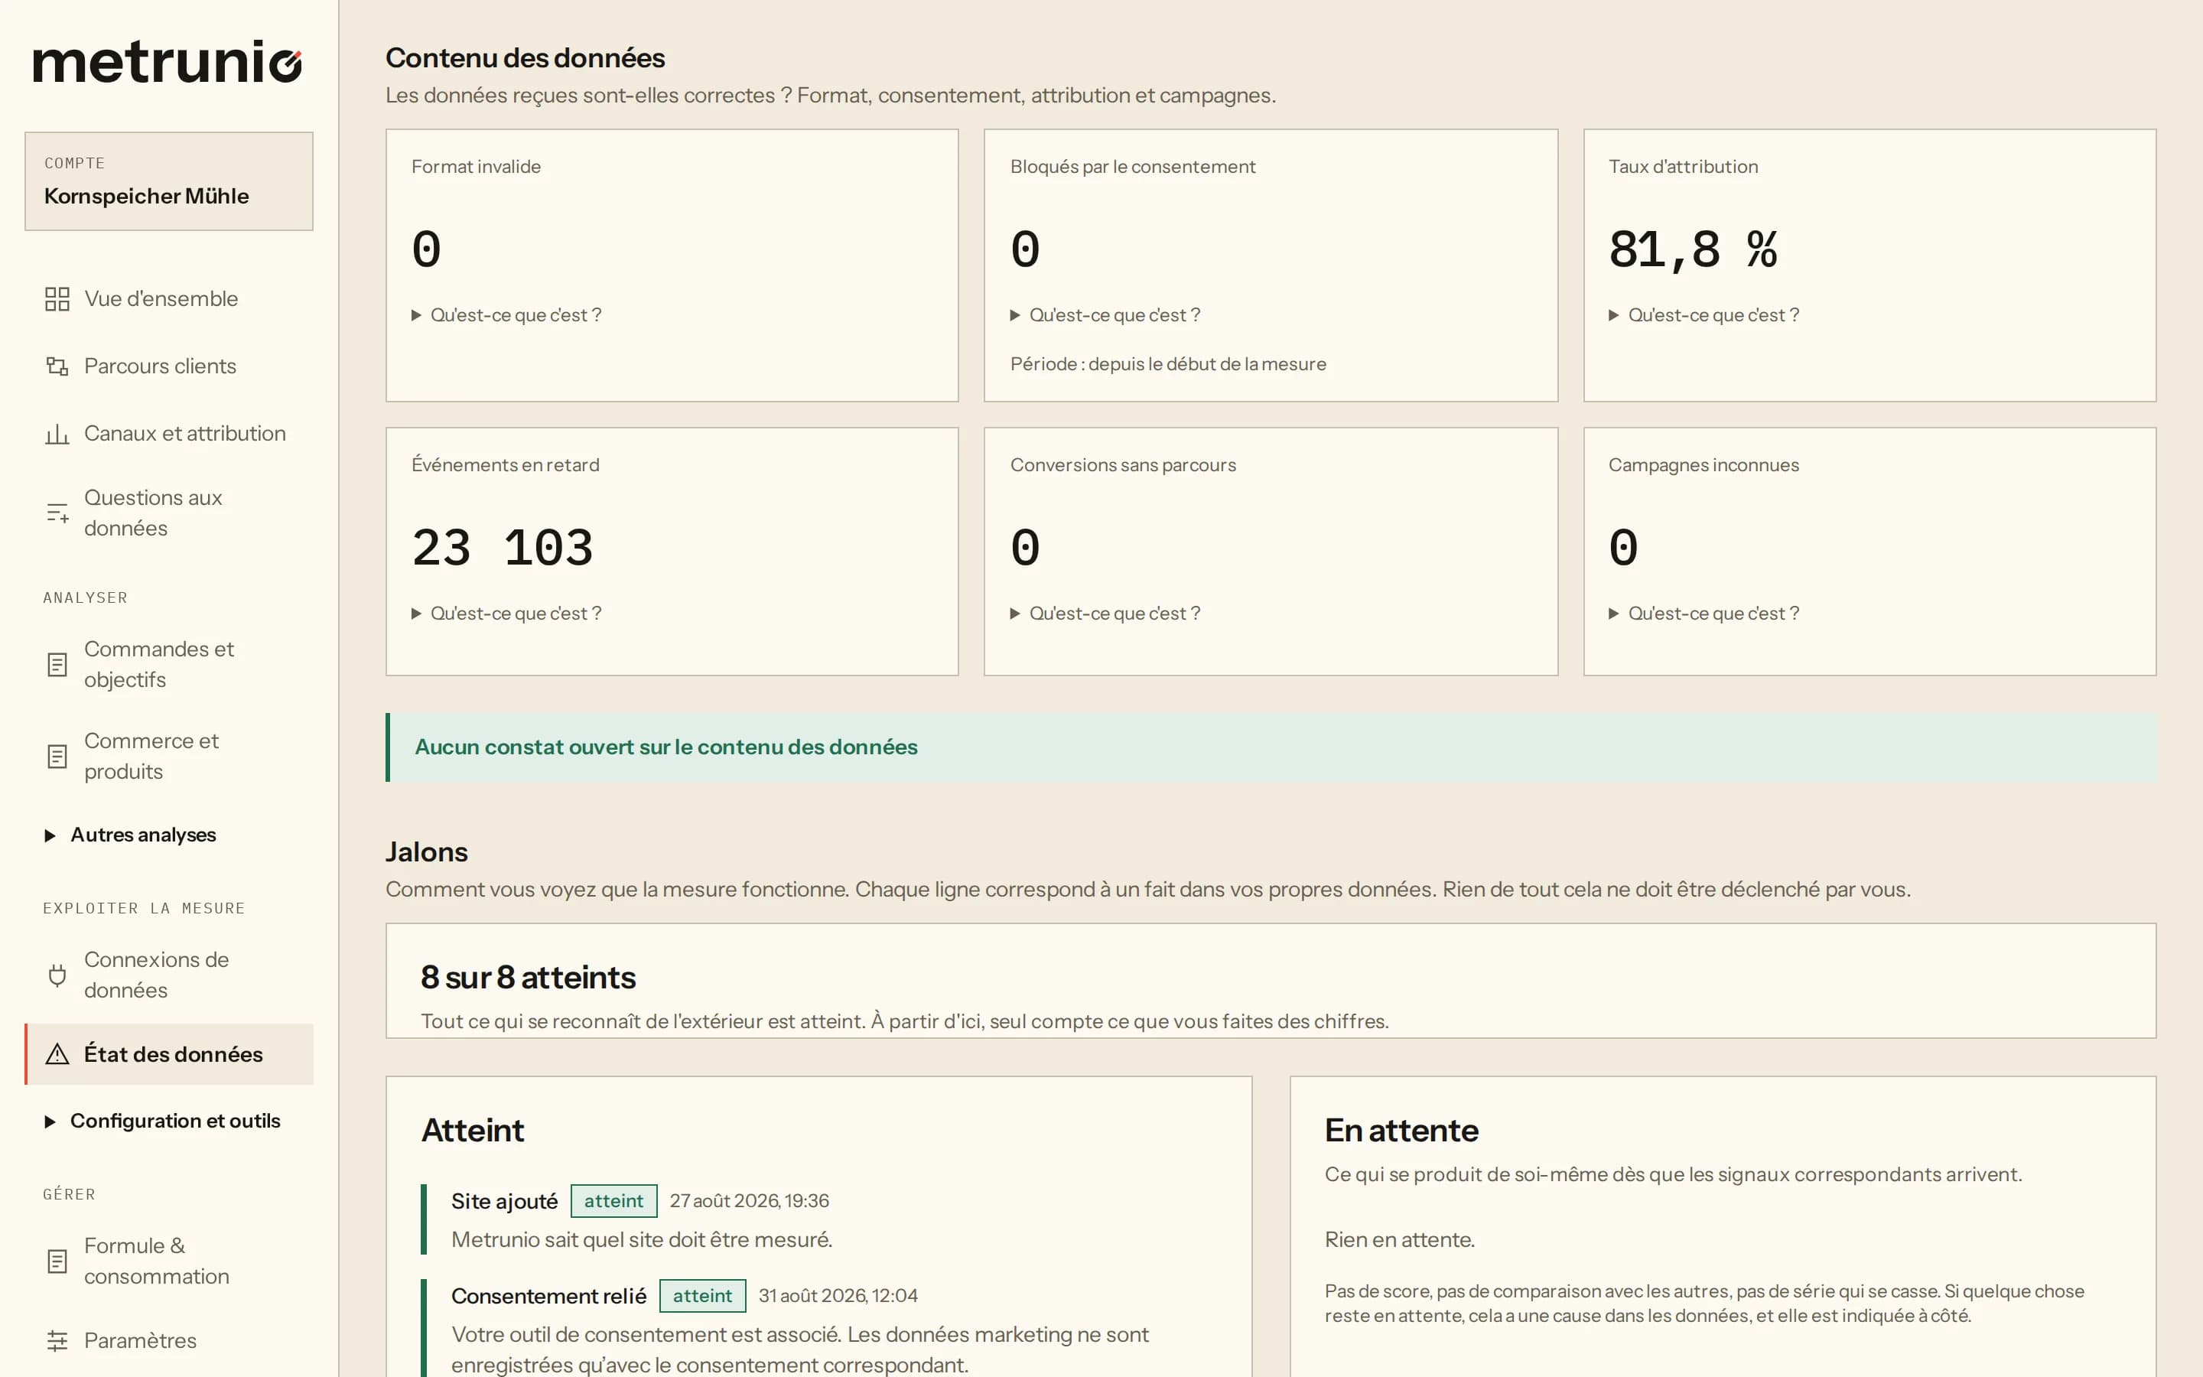
Task: Click the date 27 août 2026, 19:36
Action: (x=749, y=1201)
